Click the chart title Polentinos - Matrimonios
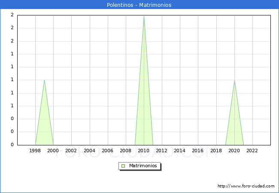Image resolution: width=279 pixels, height=193 pixels. coord(139,5)
